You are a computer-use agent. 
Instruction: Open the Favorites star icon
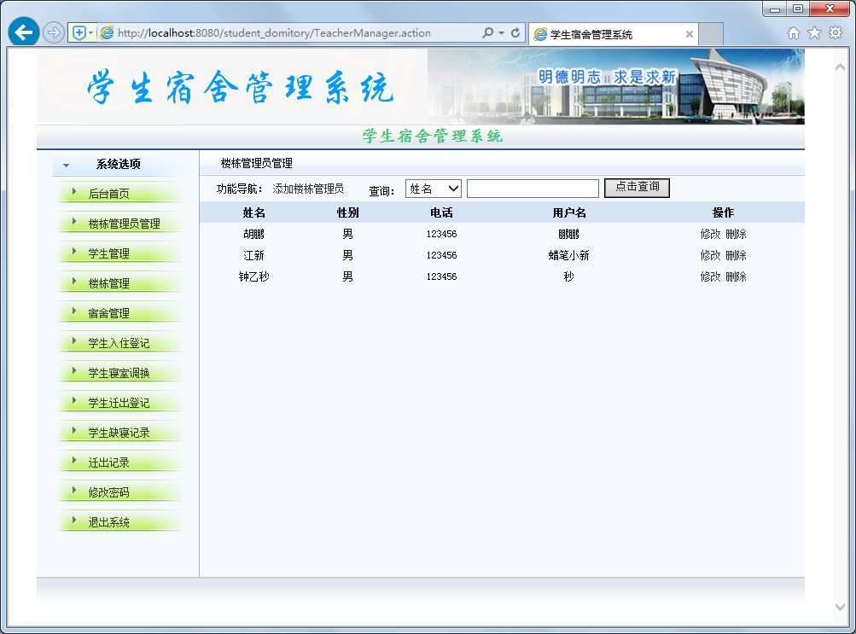click(x=814, y=32)
